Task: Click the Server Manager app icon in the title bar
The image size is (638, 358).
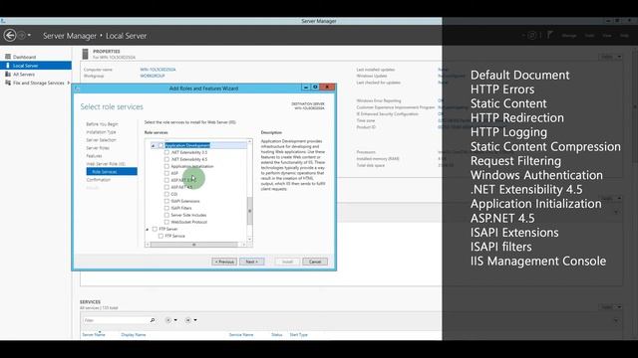Action: point(3,21)
